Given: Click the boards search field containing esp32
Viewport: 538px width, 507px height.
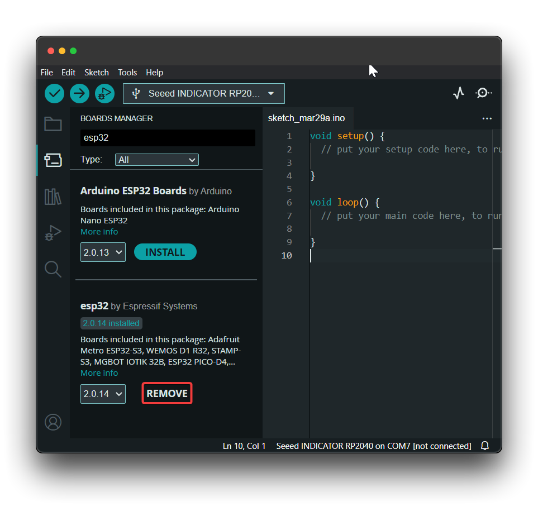Looking at the screenshot, I should point(168,137).
